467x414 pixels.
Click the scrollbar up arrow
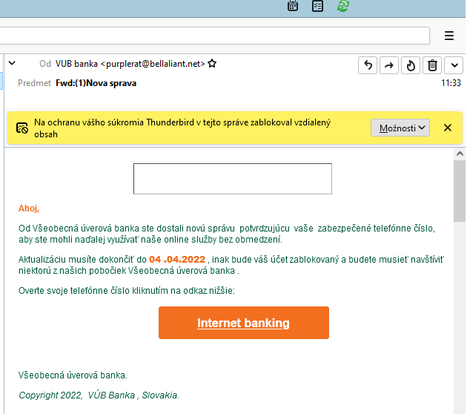point(459,154)
